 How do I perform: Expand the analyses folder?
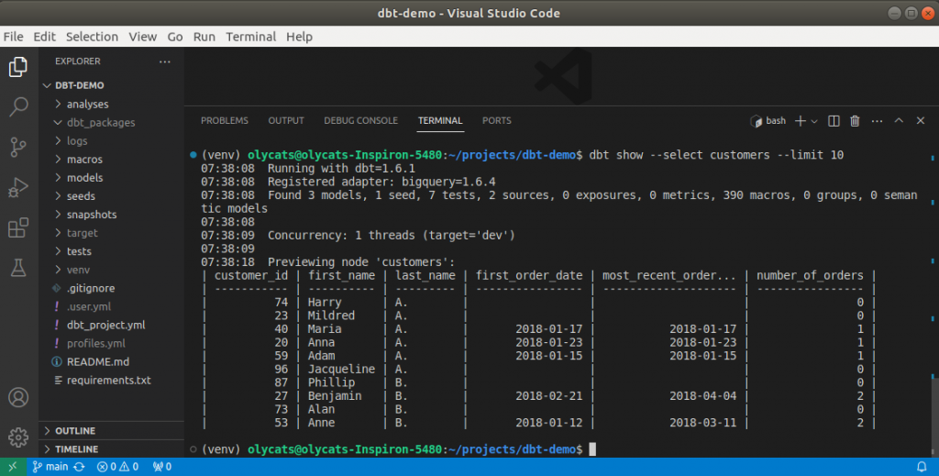(111, 105)
